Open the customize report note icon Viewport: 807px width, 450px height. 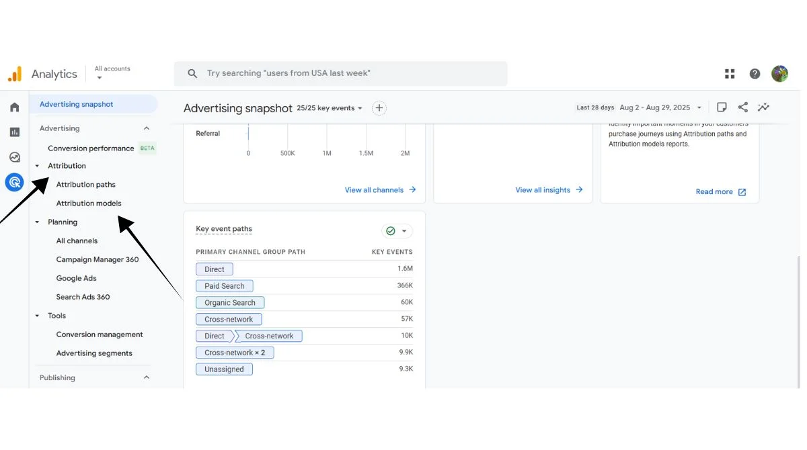tap(722, 107)
